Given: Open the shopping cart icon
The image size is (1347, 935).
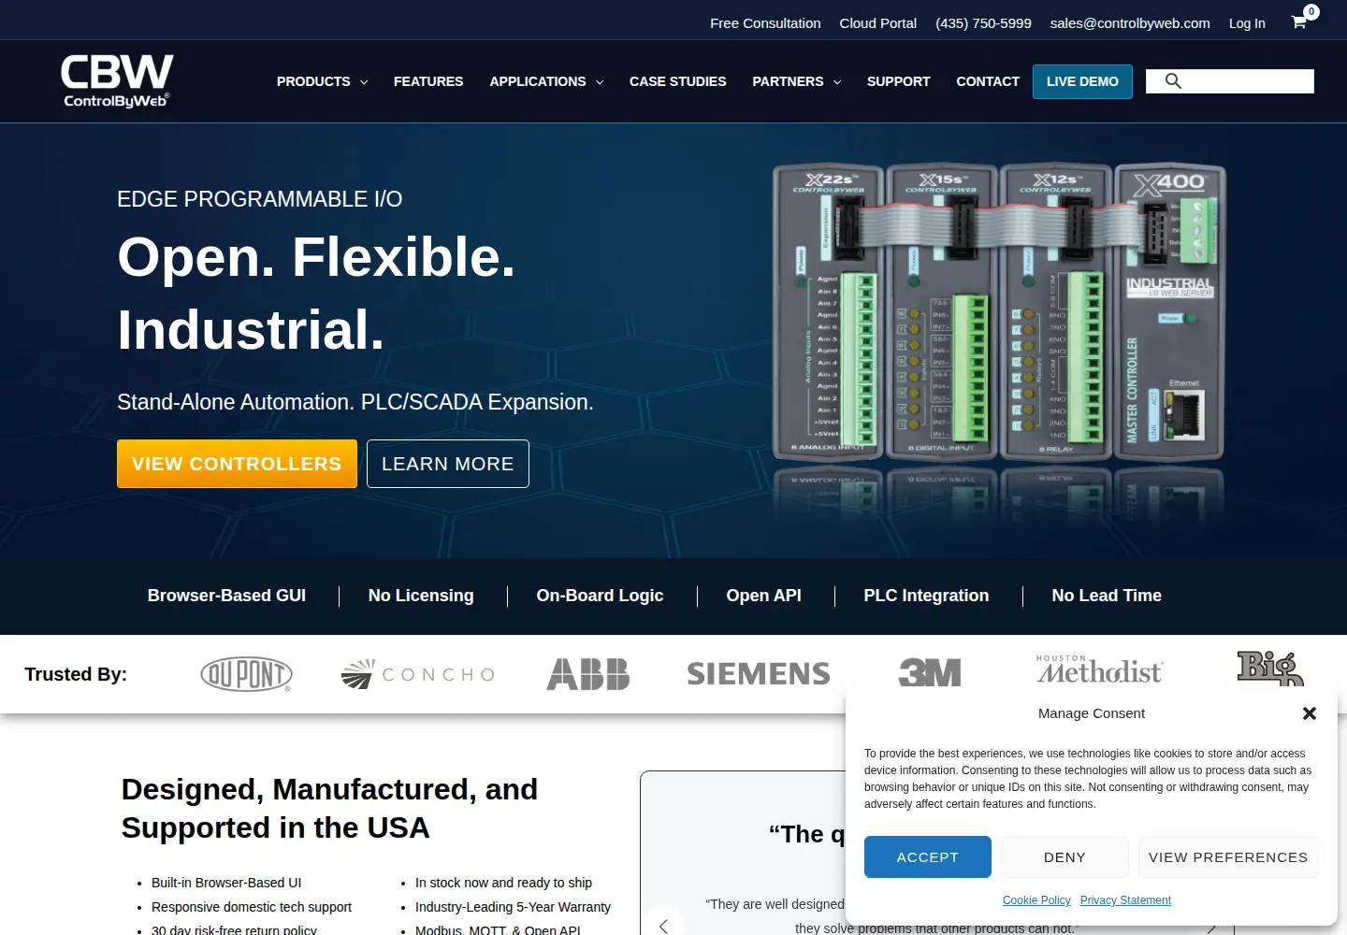Looking at the screenshot, I should 1299,22.
